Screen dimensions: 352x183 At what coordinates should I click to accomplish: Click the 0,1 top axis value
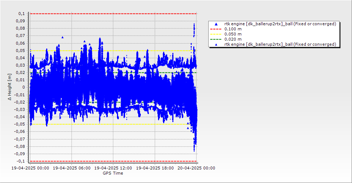click(x=22, y=14)
